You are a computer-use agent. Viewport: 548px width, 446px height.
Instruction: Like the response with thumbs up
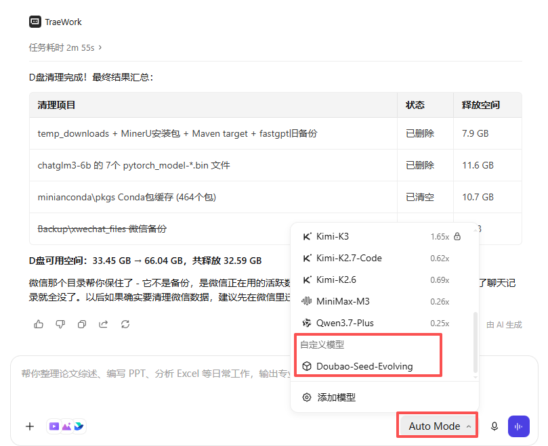click(x=39, y=324)
